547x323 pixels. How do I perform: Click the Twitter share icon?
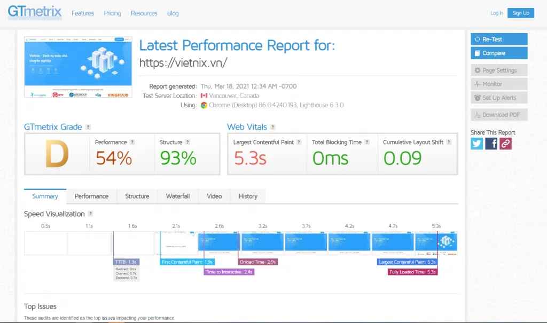tap(477, 143)
